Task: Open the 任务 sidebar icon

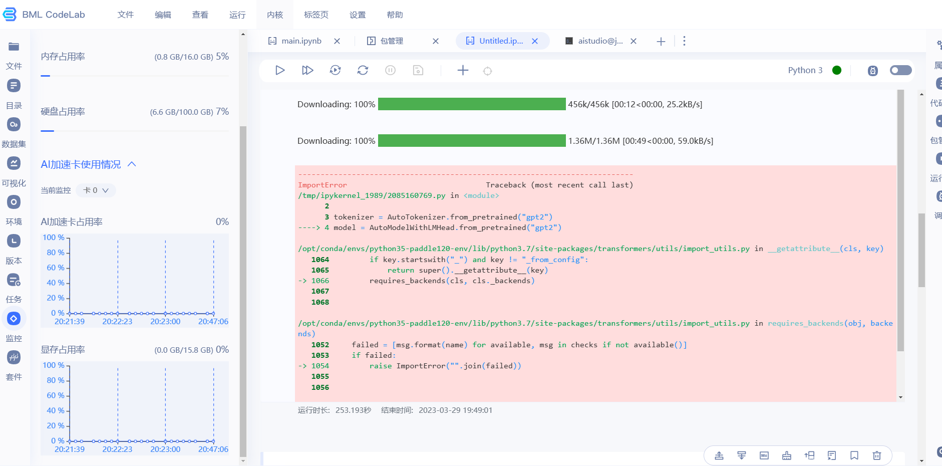Action: tap(14, 280)
